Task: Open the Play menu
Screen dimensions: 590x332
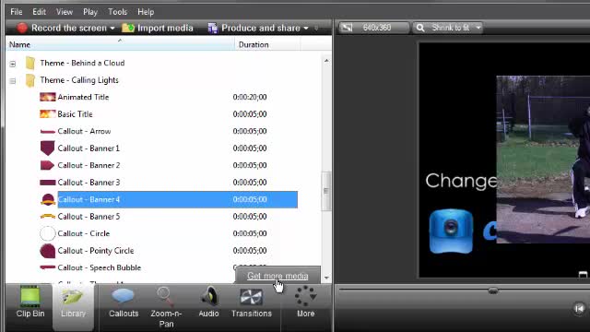Action: tap(90, 12)
